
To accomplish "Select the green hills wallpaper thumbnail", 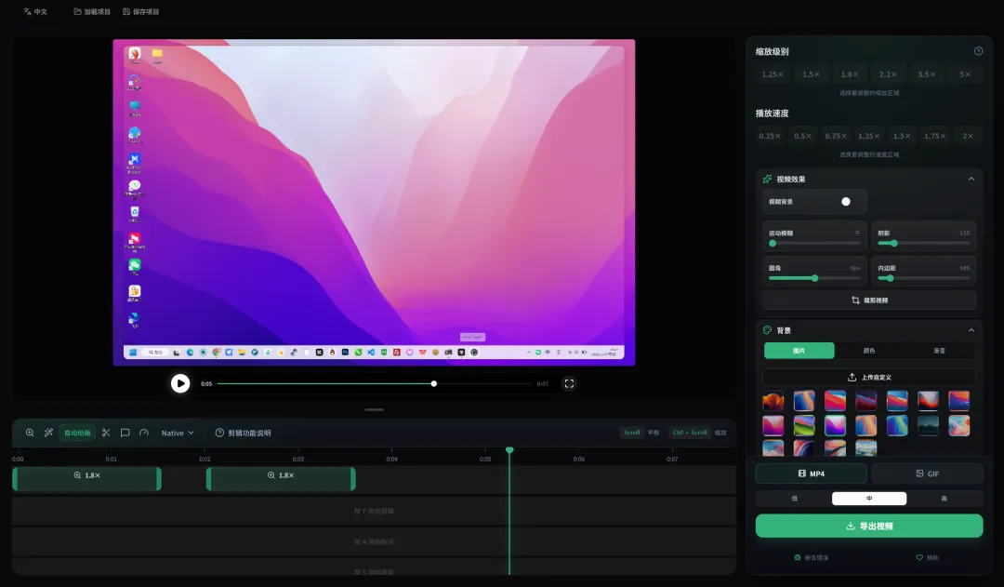I will (804, 425).
